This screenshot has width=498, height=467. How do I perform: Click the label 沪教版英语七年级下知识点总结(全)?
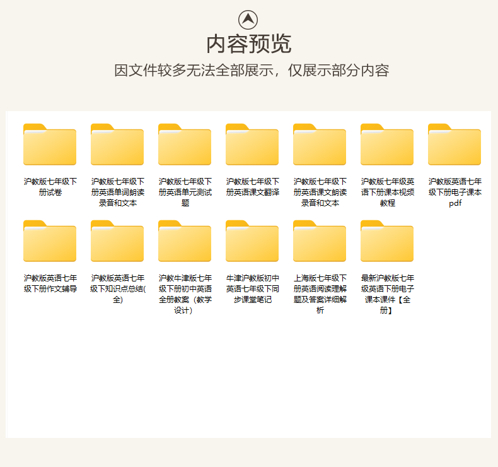[117, 289]
